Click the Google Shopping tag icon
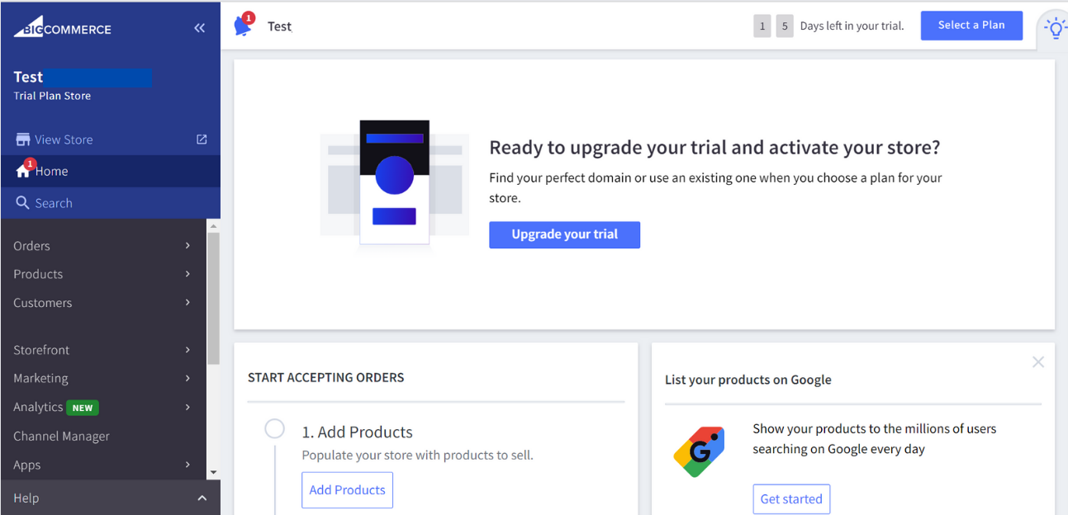1068x515 pixels. (x=699, y=451)
